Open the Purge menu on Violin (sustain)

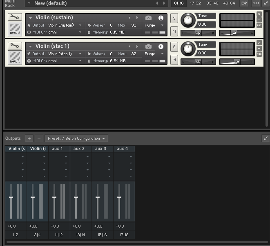coord(154,25)
